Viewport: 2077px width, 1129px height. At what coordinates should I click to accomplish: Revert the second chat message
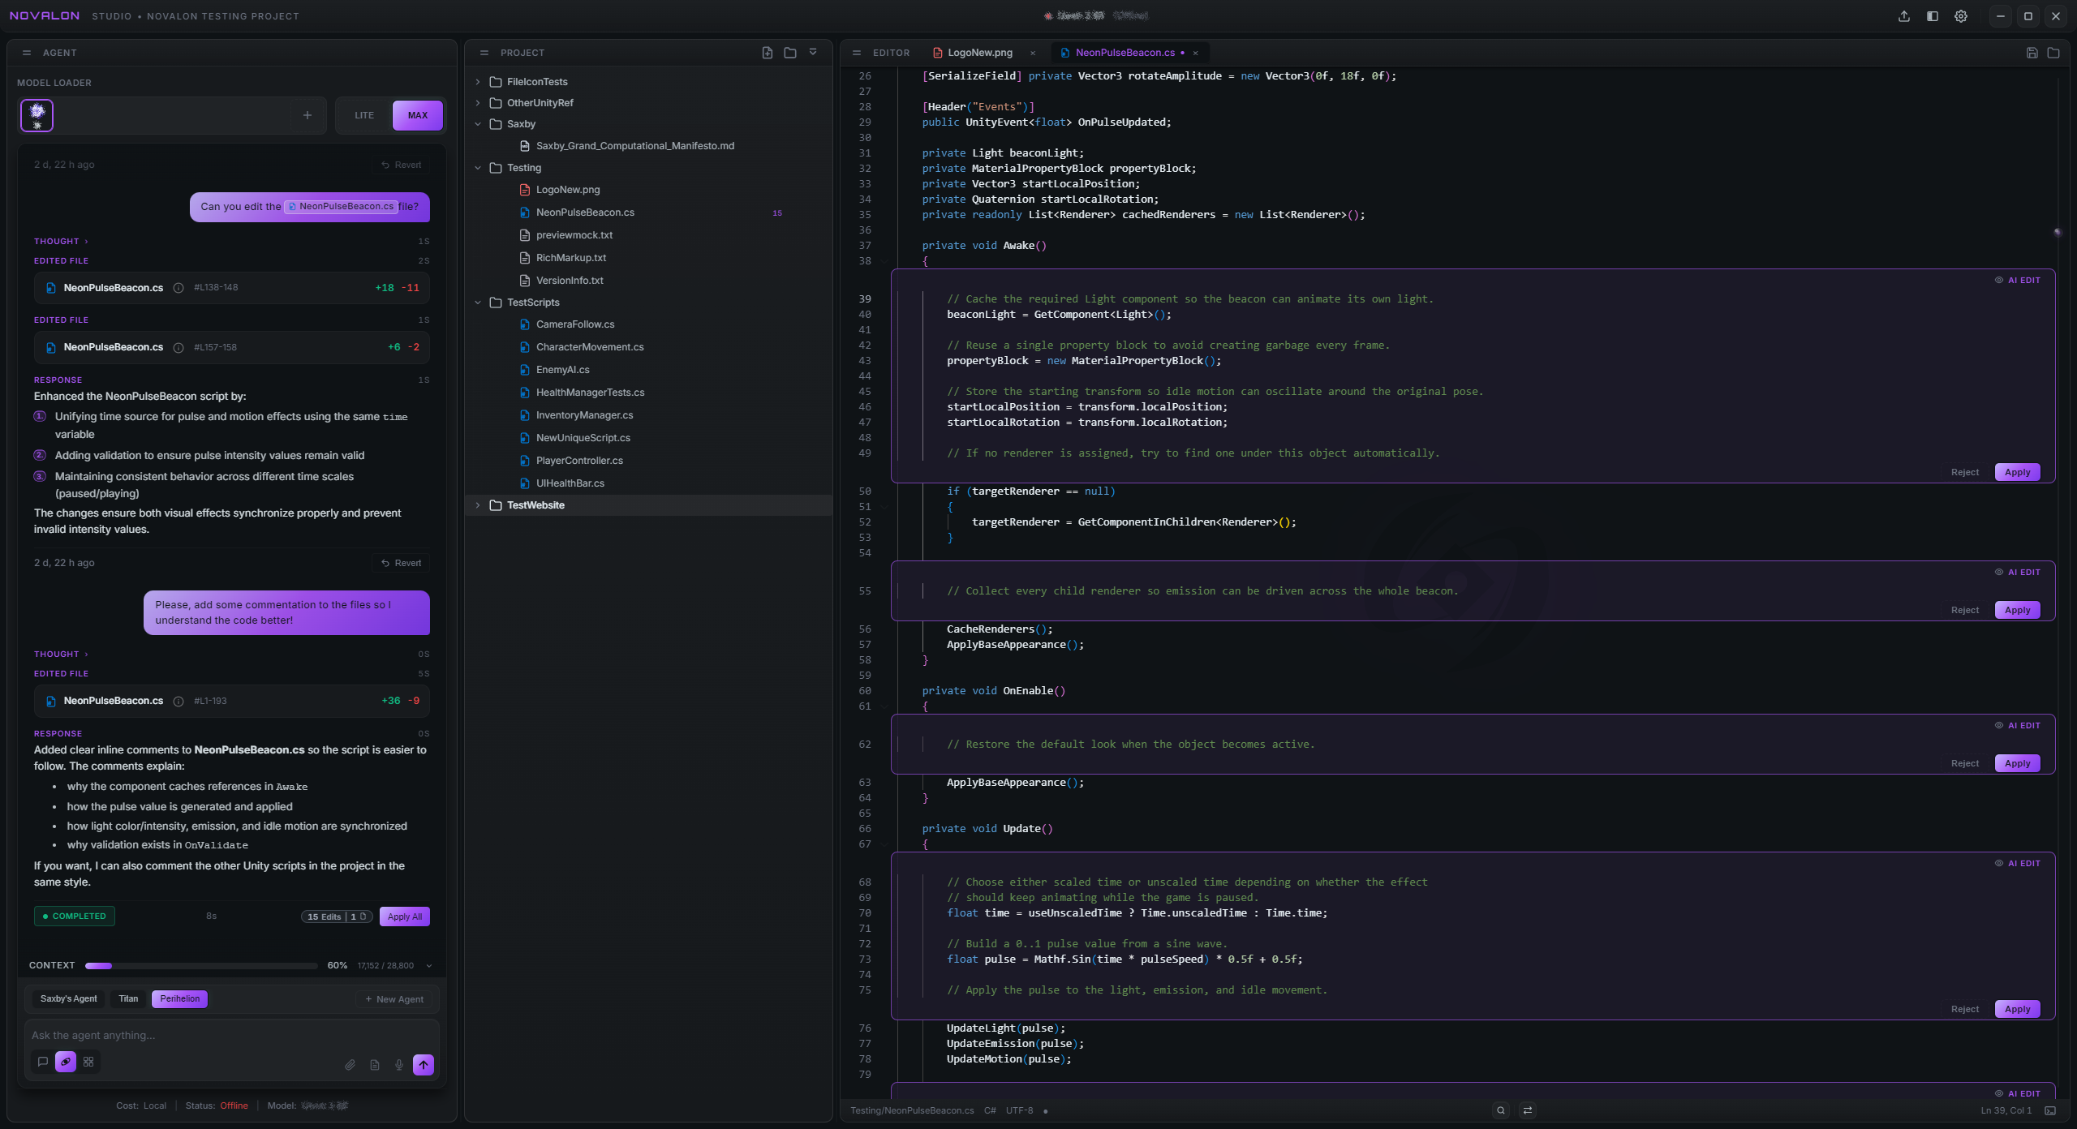pyautogui.click(x=402, y=563)
